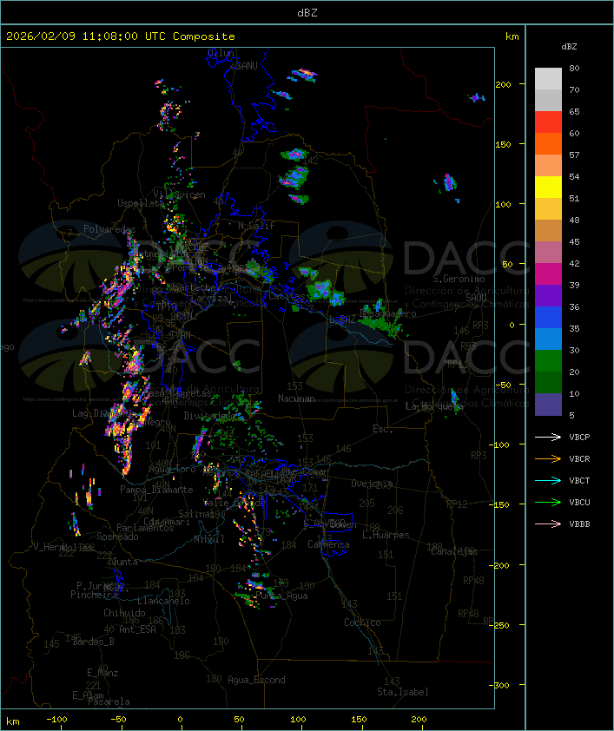
Task: Select the light blue 30–35 dBZ swatch
Action: pos(548,339)
